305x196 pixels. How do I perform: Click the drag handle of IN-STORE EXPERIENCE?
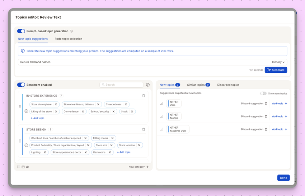click(x=20, y=107)
